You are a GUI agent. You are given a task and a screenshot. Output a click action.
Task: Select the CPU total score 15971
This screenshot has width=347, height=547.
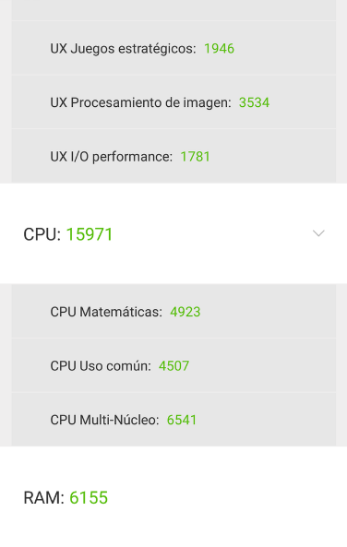tap(90, 234)
